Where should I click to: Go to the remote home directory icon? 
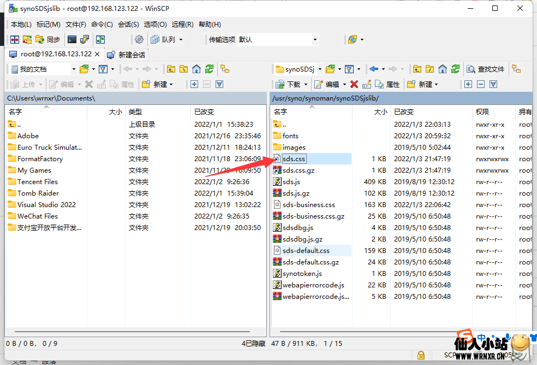click(443, 69)
